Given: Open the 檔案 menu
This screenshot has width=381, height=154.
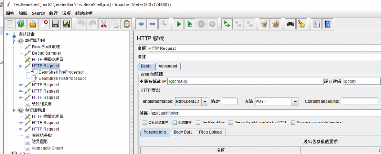Looking at the screenshot, I should pos(10,13).
